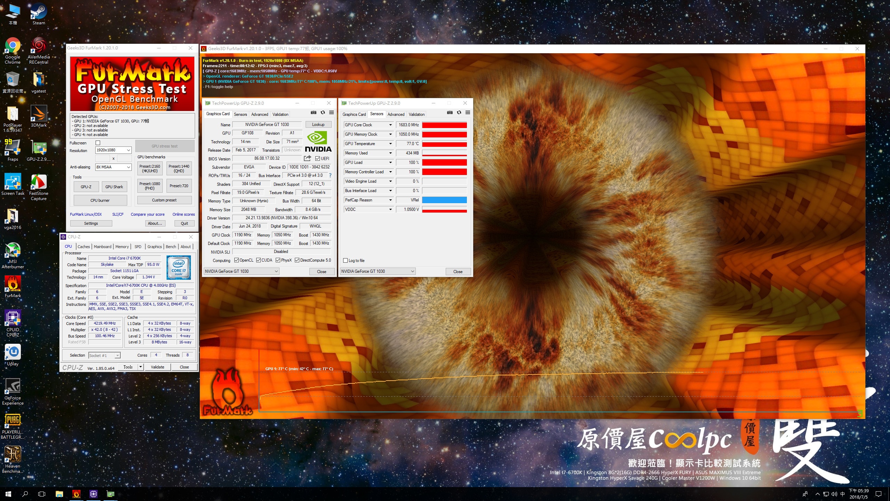Open Online scores link in FurMark
The width and height of the screenshot is (890, 501).
click(184, 214)
